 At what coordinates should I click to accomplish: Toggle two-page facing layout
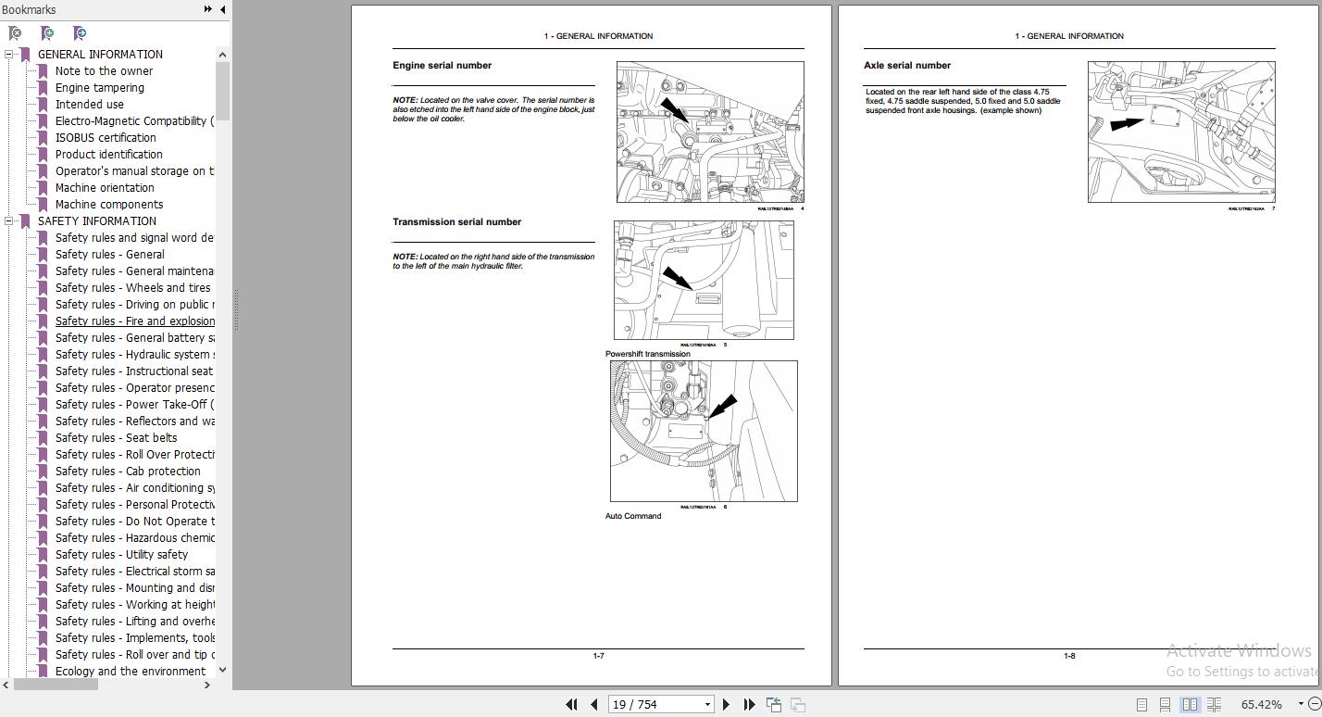[x=1190, y=705]
